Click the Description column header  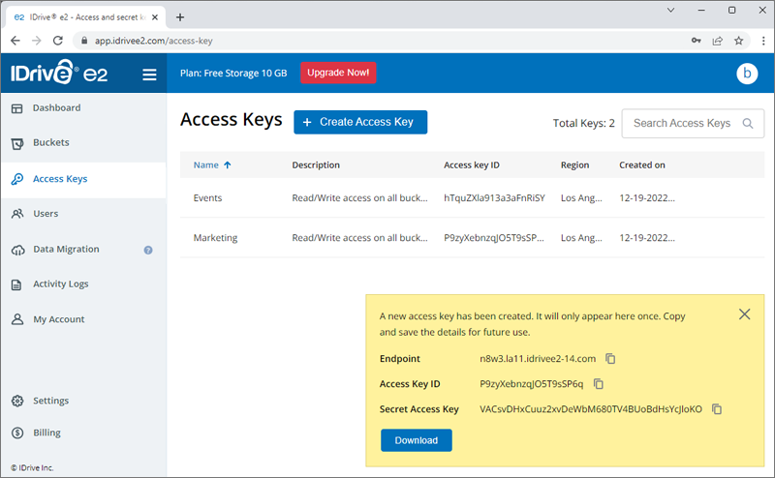(x=316, y=164)
